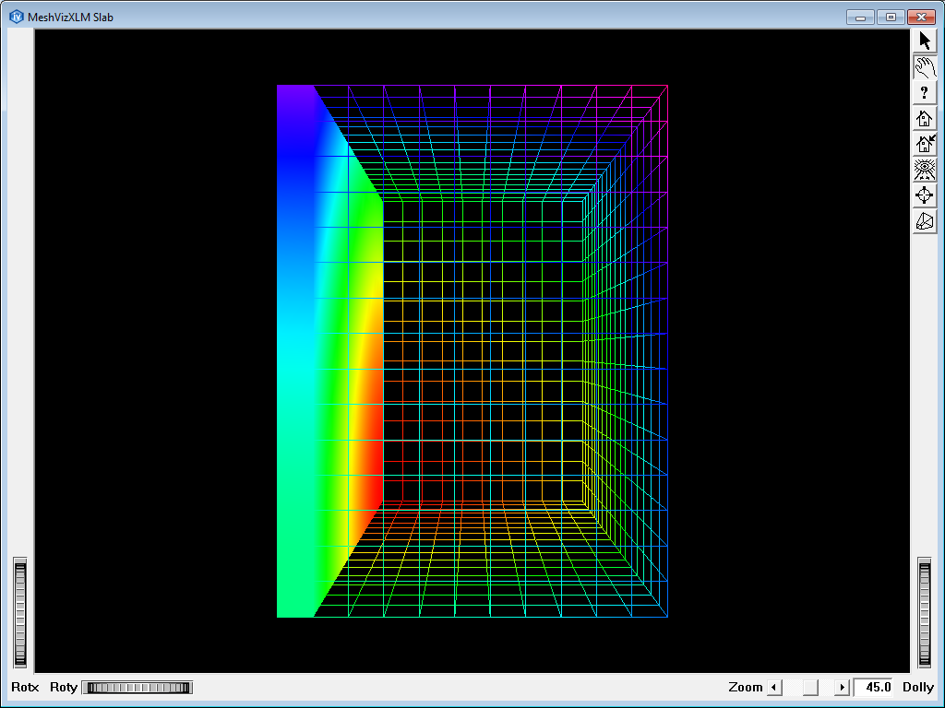The height and width of the screenshot is (708, 945).
Task: Click the wireframe mesh back wall center
Action: [483, 350]
